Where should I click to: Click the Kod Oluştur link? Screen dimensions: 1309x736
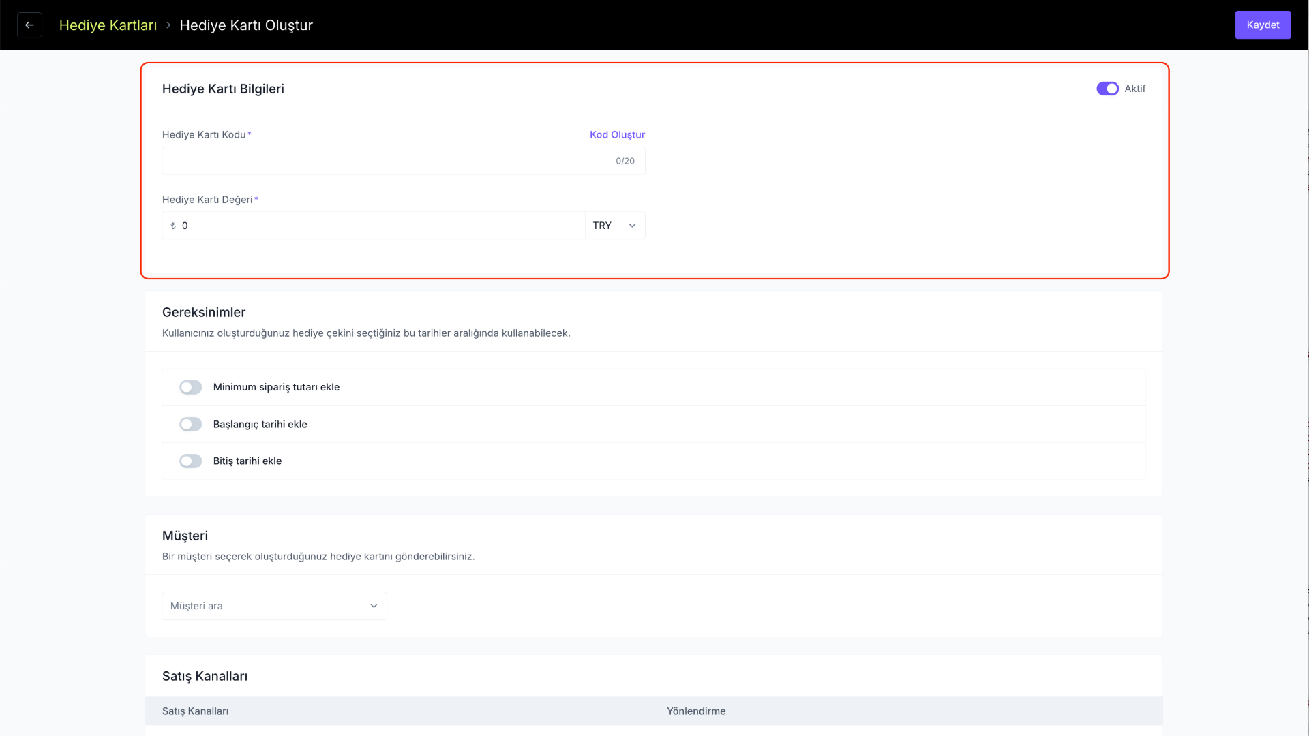click(617, 135)
